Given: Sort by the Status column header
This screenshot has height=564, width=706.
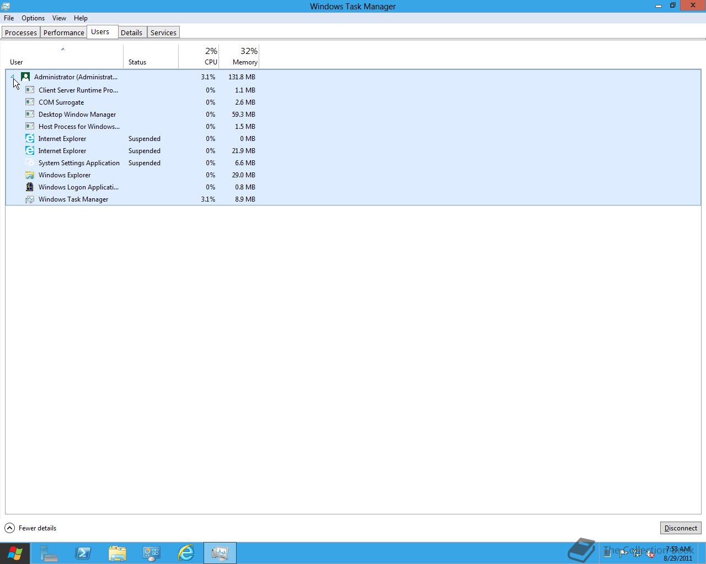Looking at the screenshot, I should point(151,56).
